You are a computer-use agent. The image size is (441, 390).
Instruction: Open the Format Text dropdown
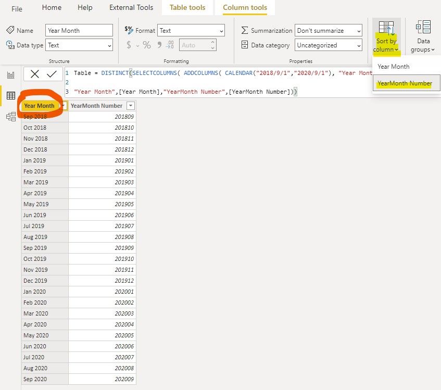pos(191,30)
